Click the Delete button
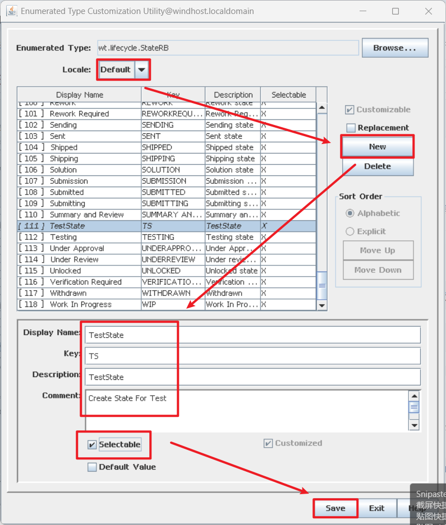Image resolution: width=446 pixels, height=525 pixels. [x=378, y=166]
